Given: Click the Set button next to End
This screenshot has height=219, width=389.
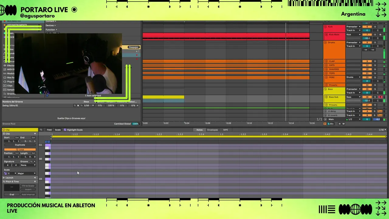Looking at the screenshot, I should [33, 137].
